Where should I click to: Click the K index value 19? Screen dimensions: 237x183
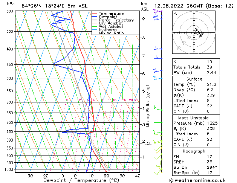[209, 62]
